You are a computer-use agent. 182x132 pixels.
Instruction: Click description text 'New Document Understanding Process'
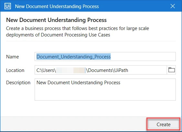click(x=78, y=83)
